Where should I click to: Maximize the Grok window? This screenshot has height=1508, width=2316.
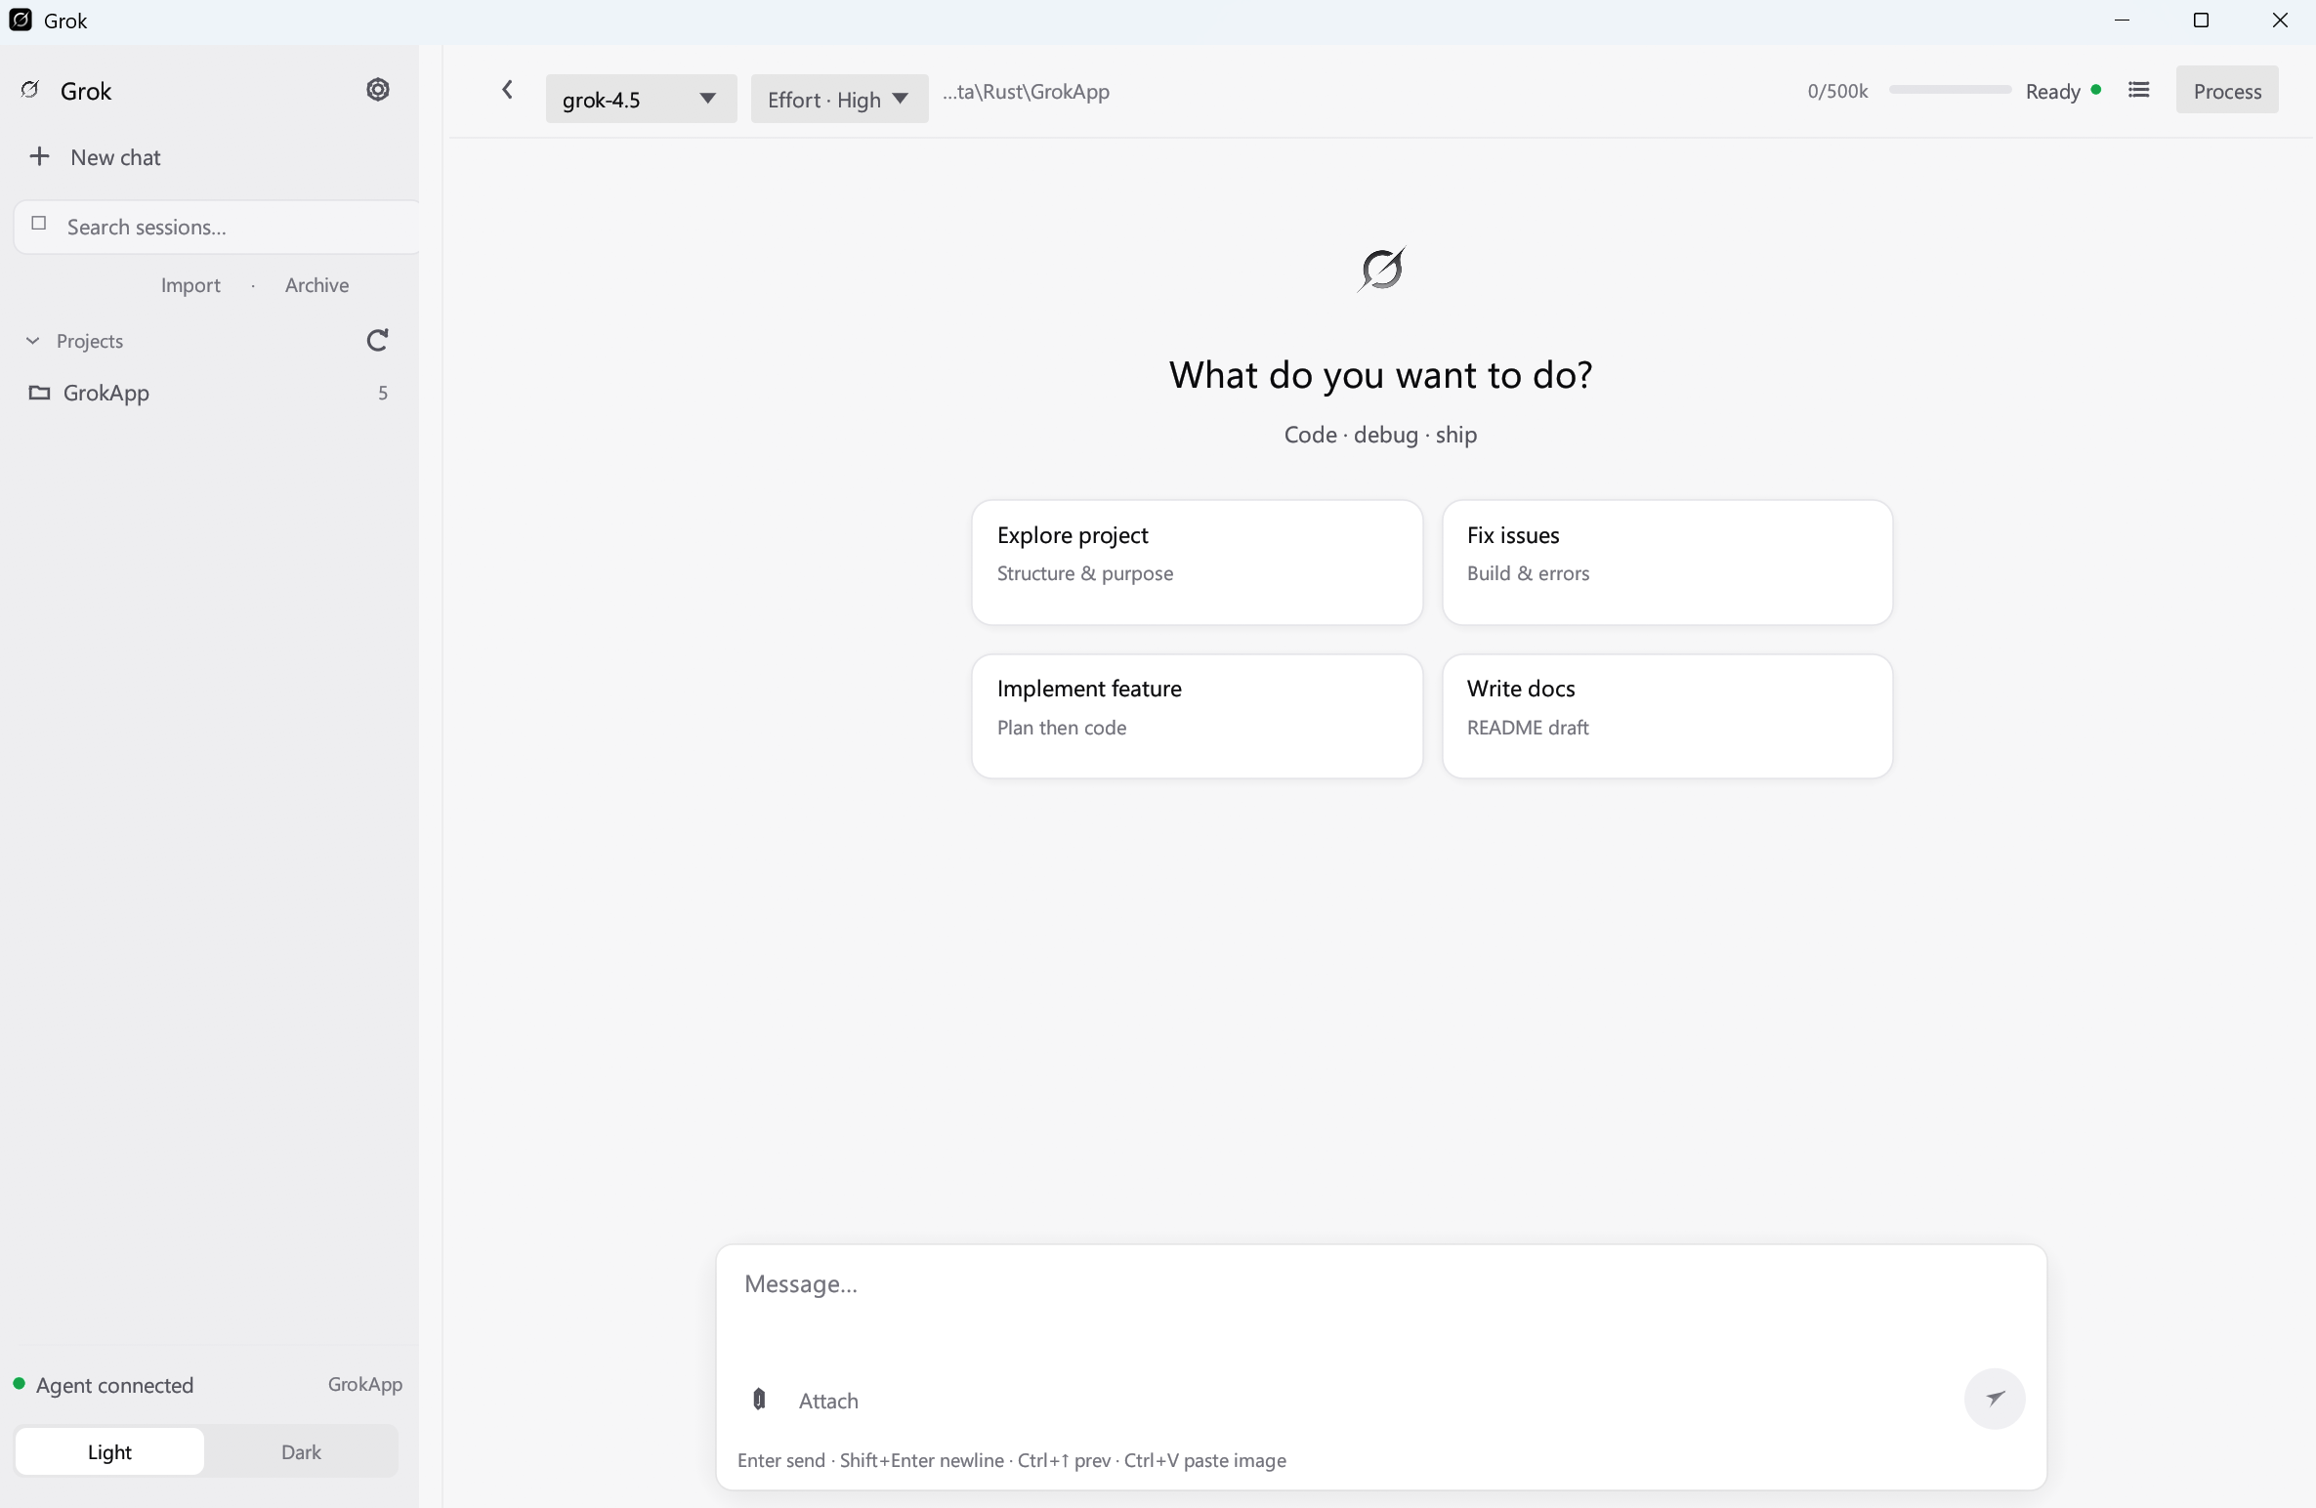coord(2201,21)
